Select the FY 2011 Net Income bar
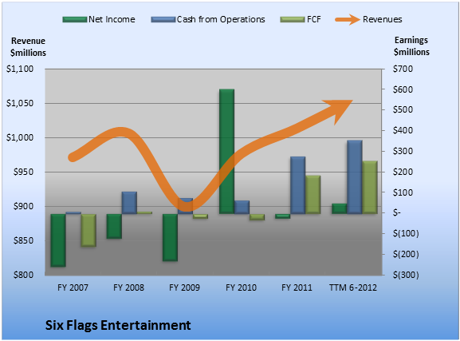 tap(283, 216)
